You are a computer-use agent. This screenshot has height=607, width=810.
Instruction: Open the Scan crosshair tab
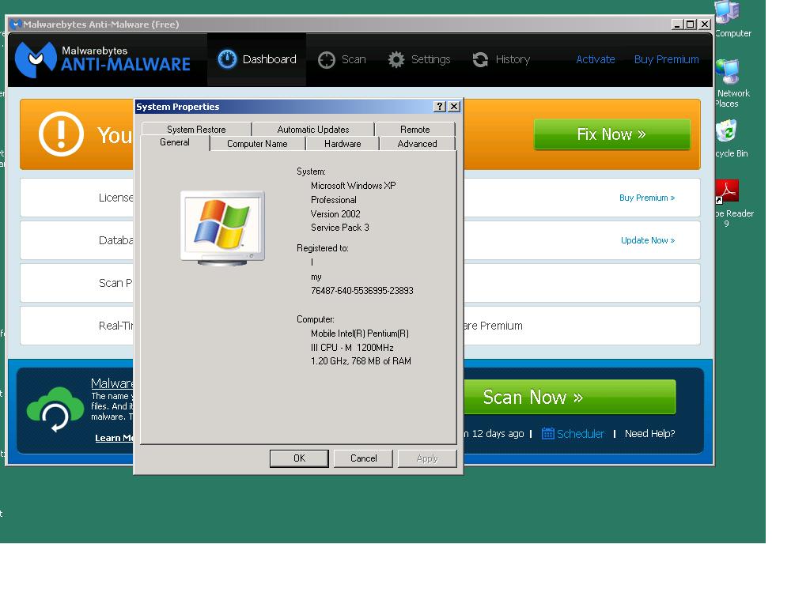(x=343, y=59)
